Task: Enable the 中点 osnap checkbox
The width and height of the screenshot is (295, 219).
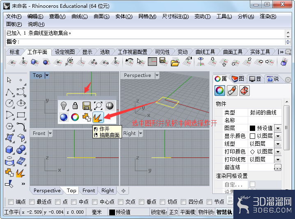Action: pyautogui.click(x=74, y=202)
